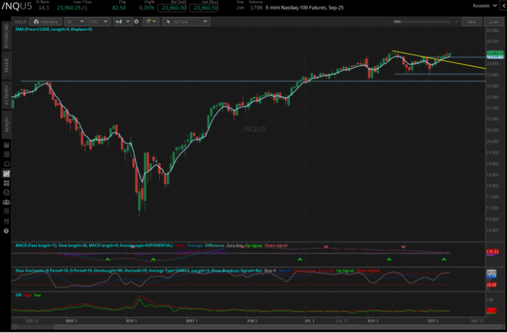The width and height of the screenshot is (507, 333).
Task: Click the red MACD value label 131.52
Action: (493, 252)
